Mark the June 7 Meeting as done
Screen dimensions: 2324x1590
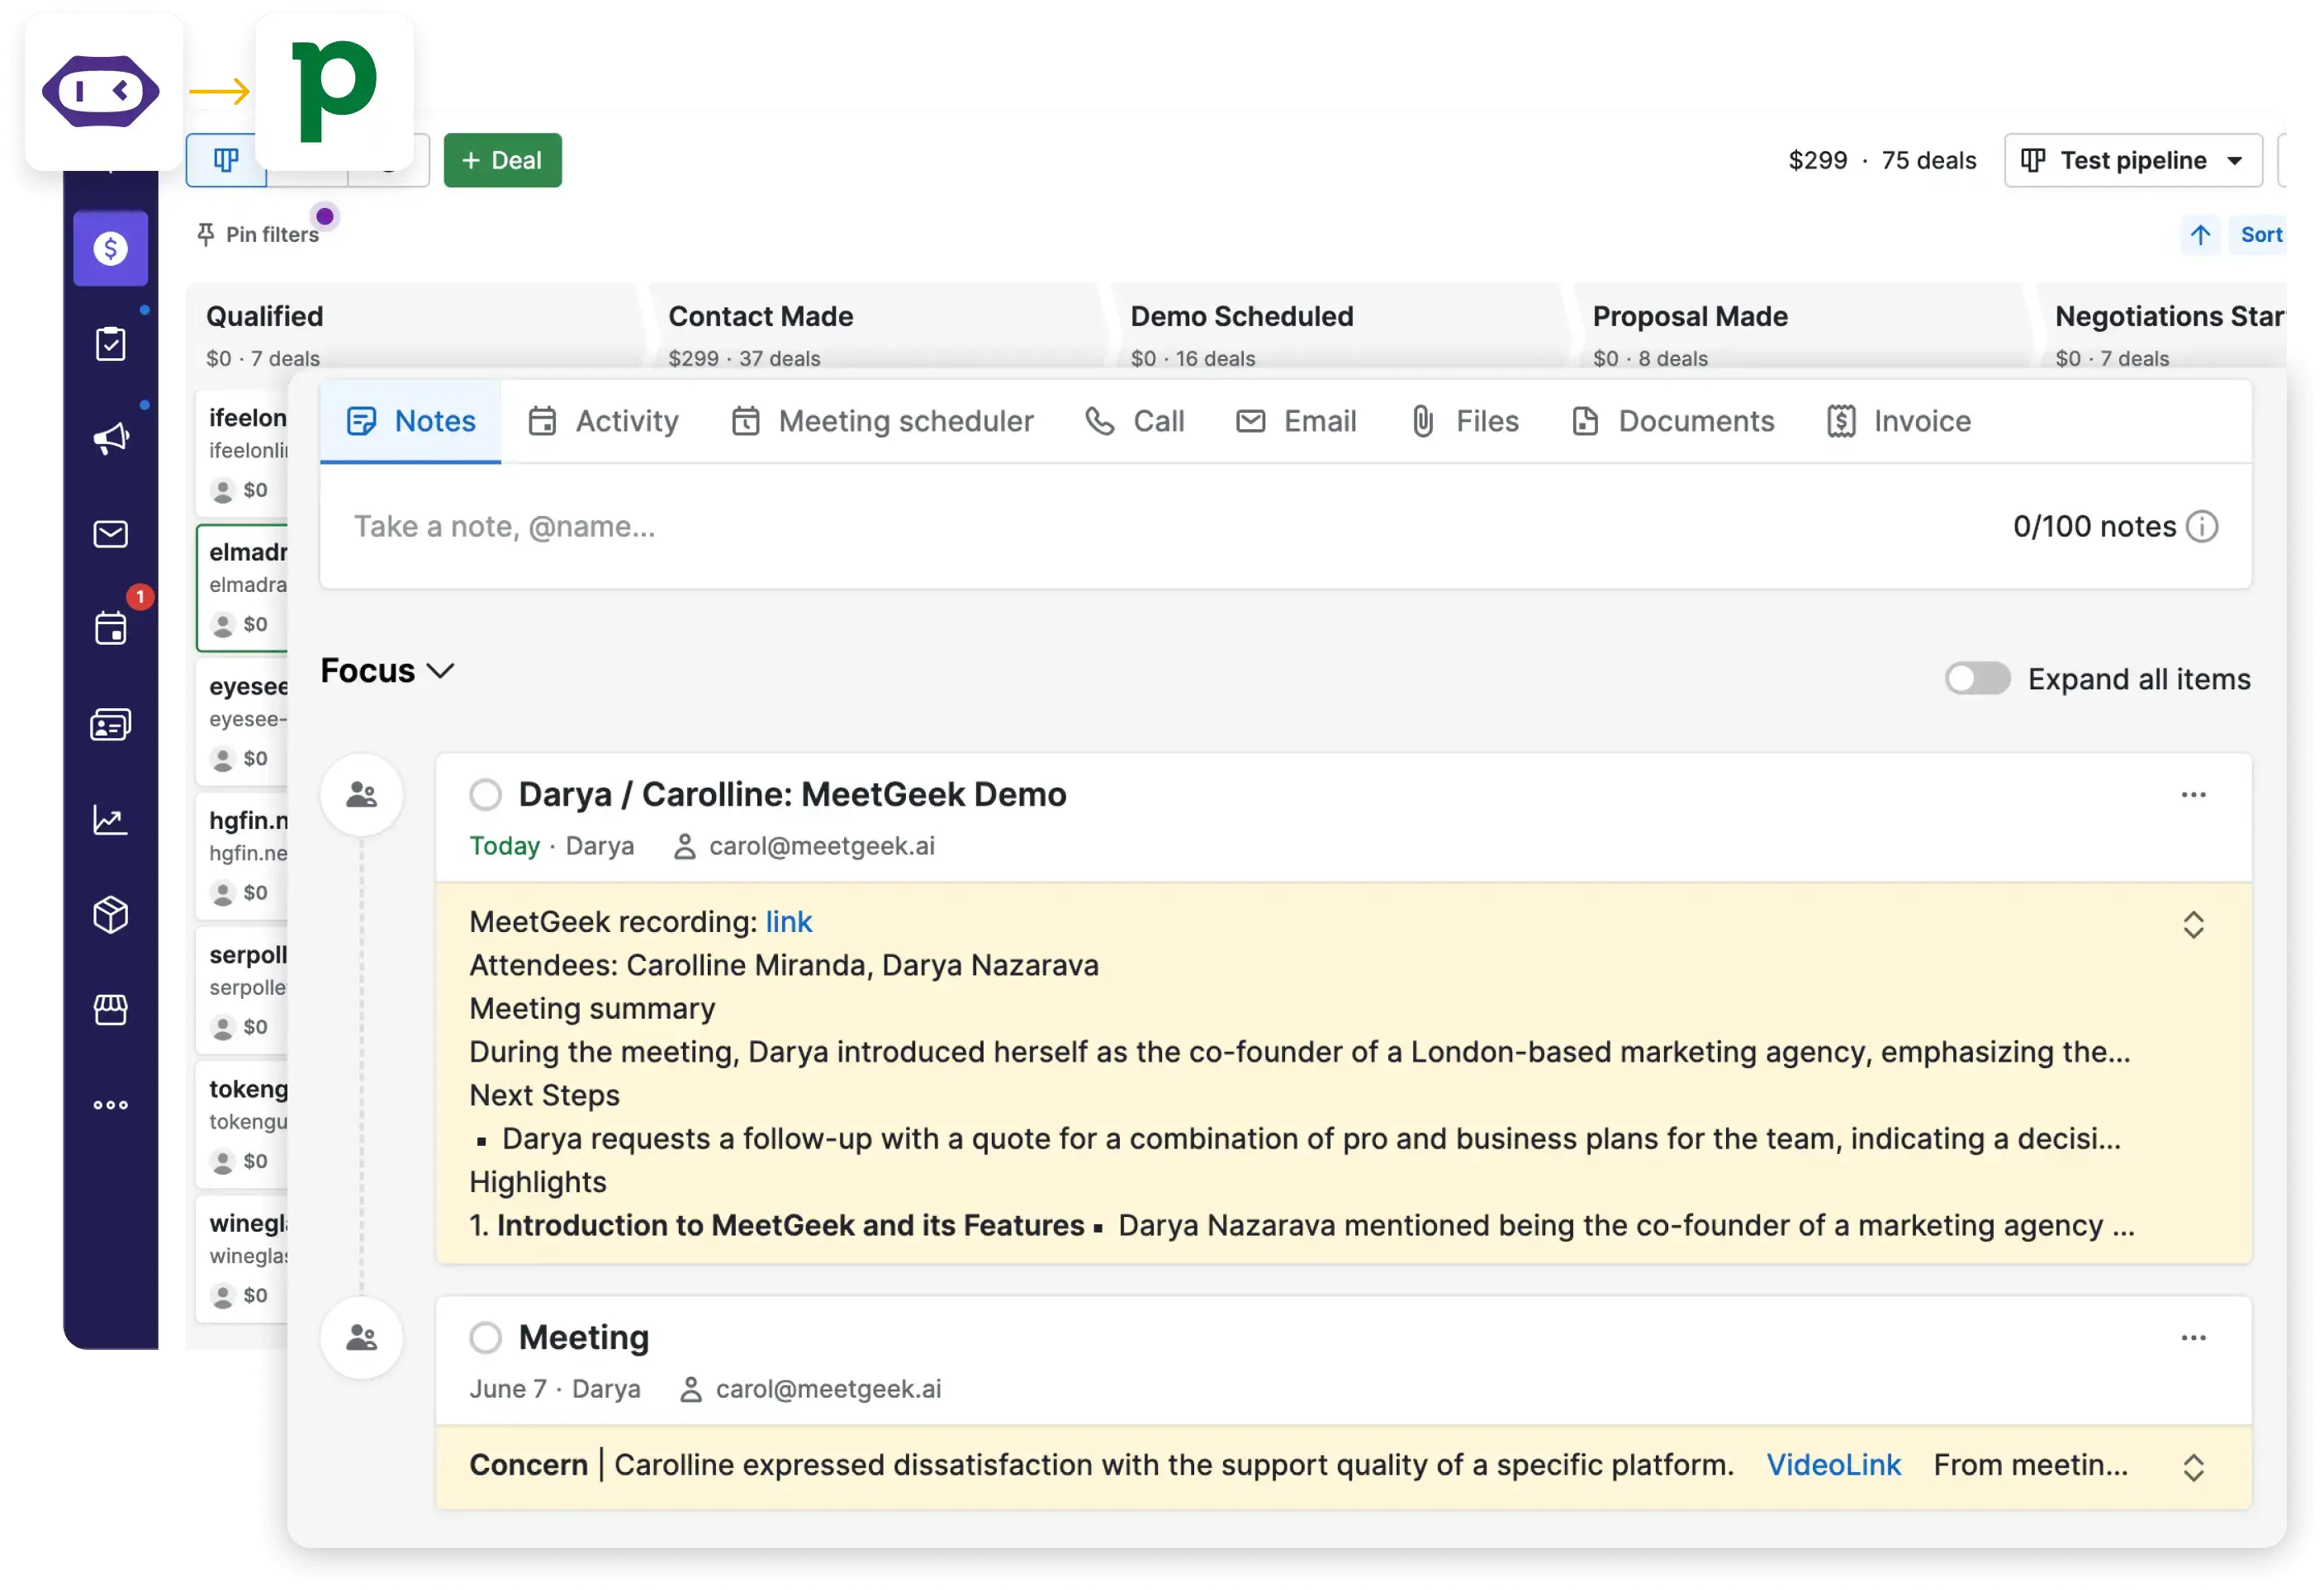click(x=486, y=1337)
